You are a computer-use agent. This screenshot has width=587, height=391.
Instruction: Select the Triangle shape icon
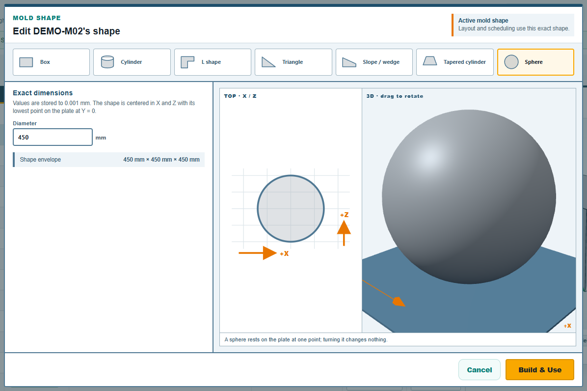coord(268,62)
